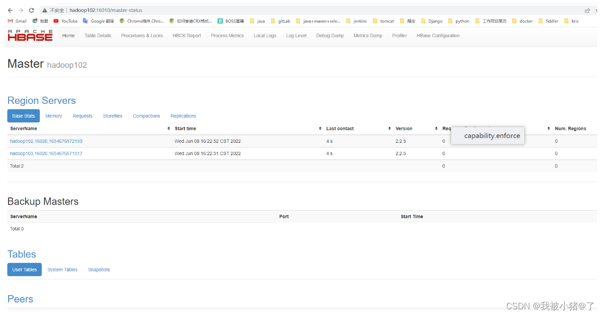Open the 工作项目简历 bookmark folder
Screen dimensions: 601x315
click(491, 21)
